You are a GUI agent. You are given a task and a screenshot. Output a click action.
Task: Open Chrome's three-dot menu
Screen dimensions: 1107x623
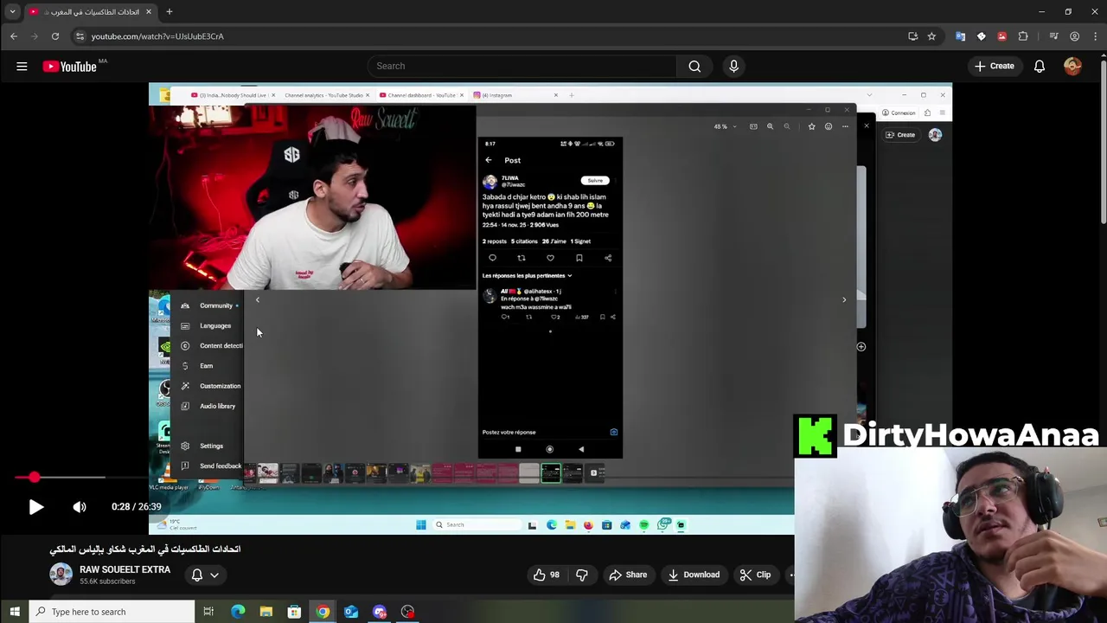1095,36
